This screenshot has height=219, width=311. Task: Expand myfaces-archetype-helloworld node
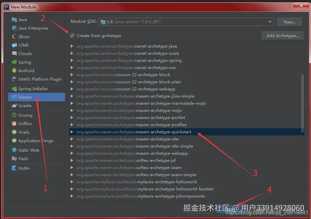pyautogui.click(x=72, y=182)
